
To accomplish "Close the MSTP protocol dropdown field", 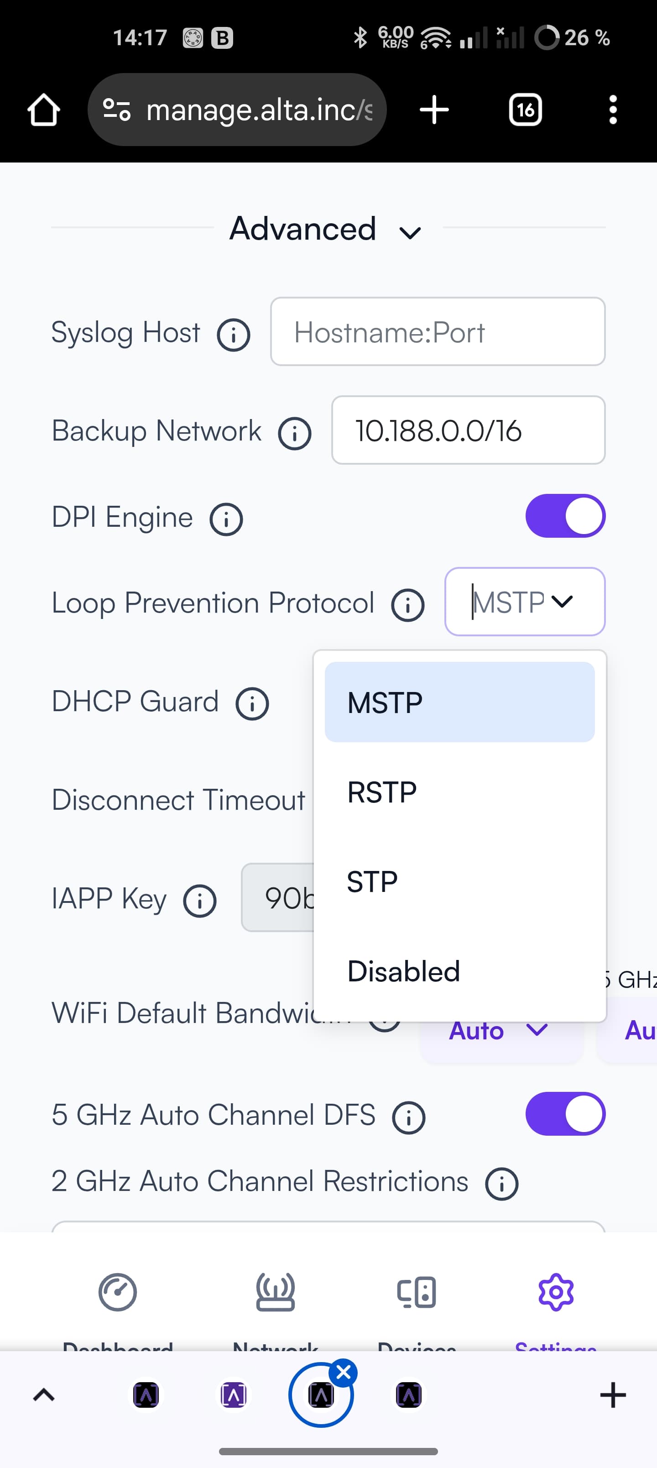I will point(525,602).
